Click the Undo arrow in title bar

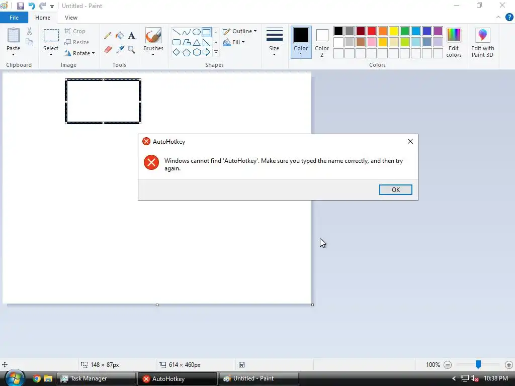[x=32, y=6]
